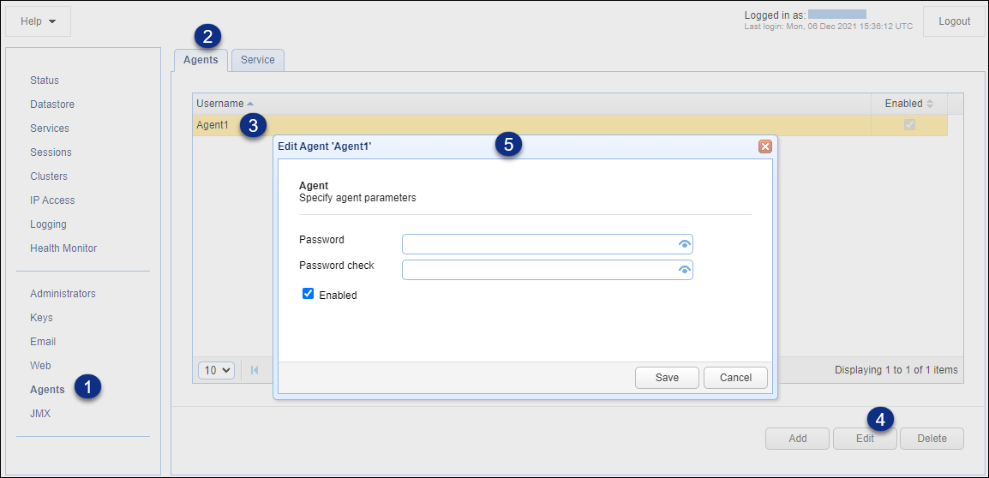Open Status in the sidebar
The width and height of the screenshot is (989, 478).
tap(45, 80)
